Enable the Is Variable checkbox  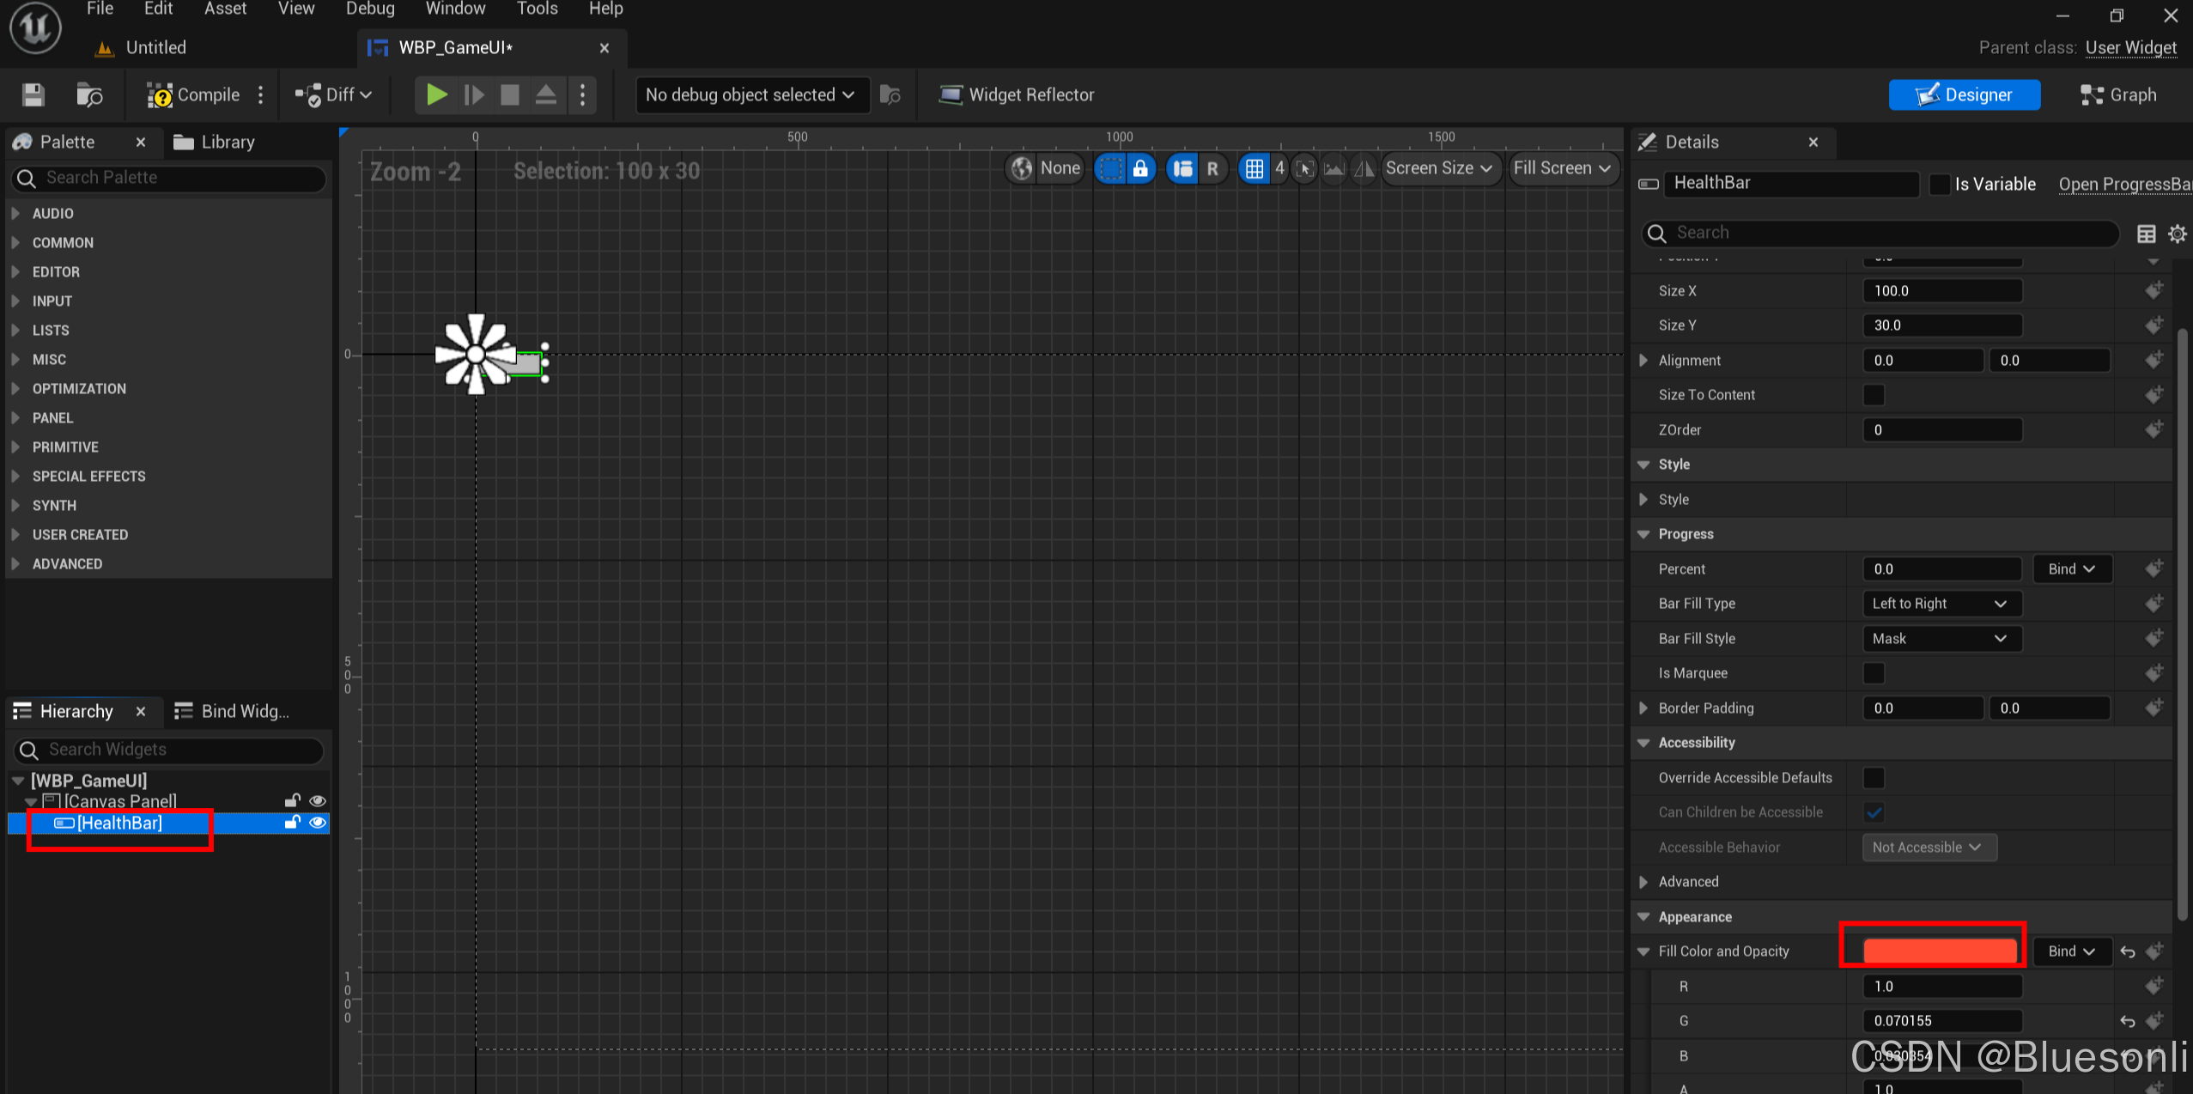[1939, 184]
